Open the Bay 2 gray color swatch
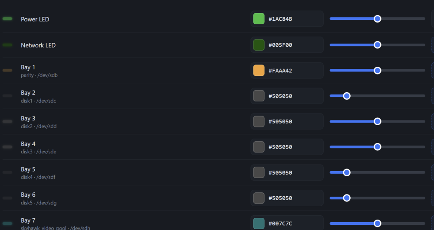The image size is (434, 230). pos(259,96)
